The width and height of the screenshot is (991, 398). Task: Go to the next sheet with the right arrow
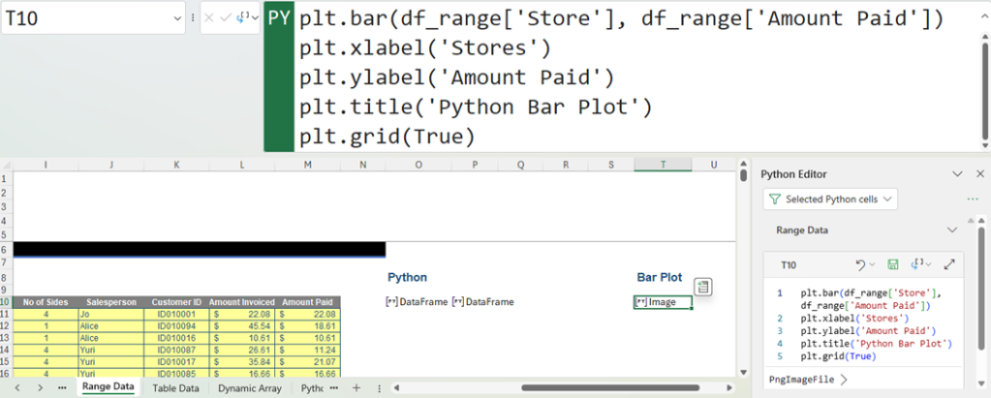tap(40, 387)
